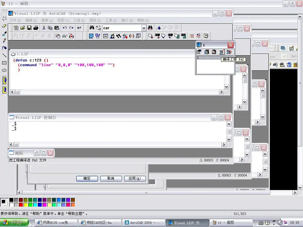Open a file with the folder icon
303x227 pixels.
tap(22, 28)
